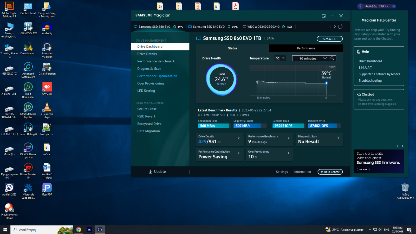Viewport: 416px width, 234px height.
Task: Open the Recycle Bin on desktop
Action: pos(405,191)
